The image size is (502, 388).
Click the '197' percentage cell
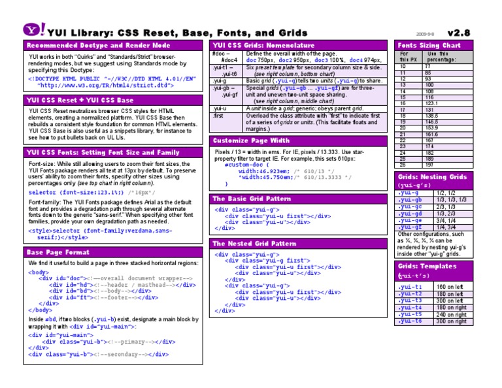click(x=447, y=165)
